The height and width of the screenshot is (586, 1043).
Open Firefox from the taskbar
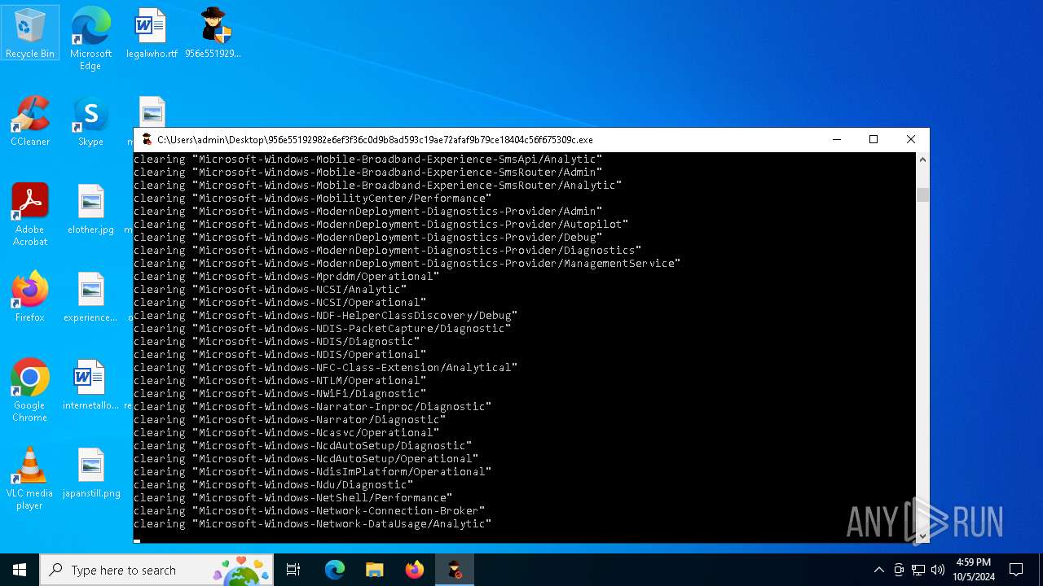[415, 570]
